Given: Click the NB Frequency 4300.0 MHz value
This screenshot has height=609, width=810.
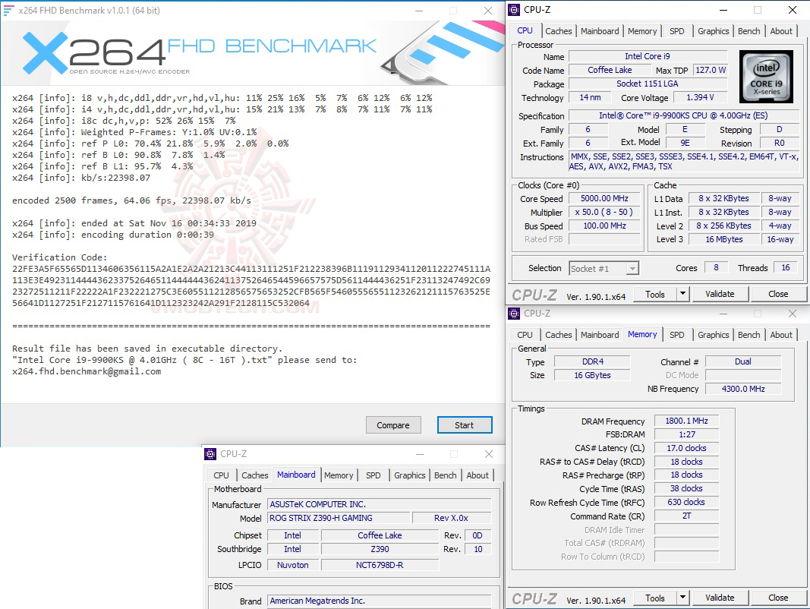Looking at the screenshot, I should point(743,389).
